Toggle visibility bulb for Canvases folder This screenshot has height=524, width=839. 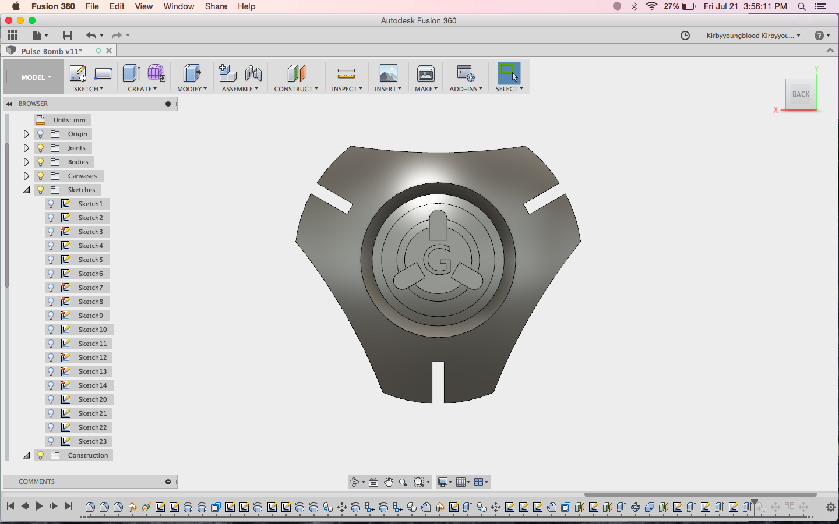[41, 176]
